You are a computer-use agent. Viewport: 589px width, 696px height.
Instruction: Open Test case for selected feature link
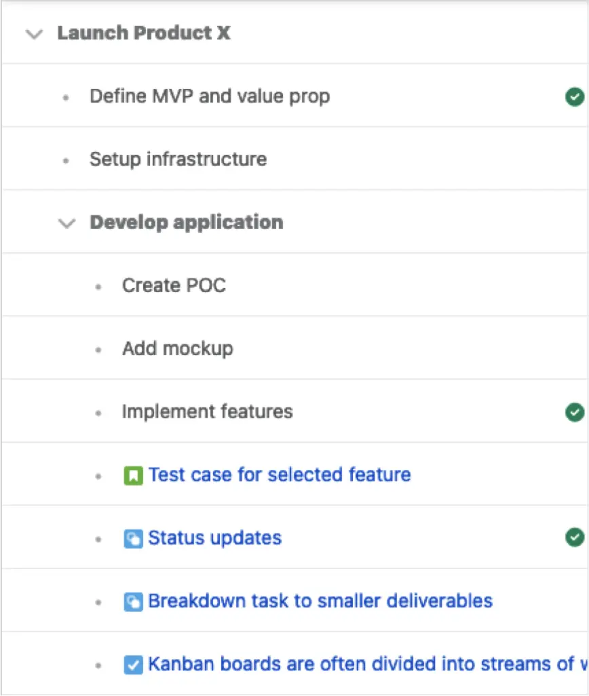coord(280,475)
